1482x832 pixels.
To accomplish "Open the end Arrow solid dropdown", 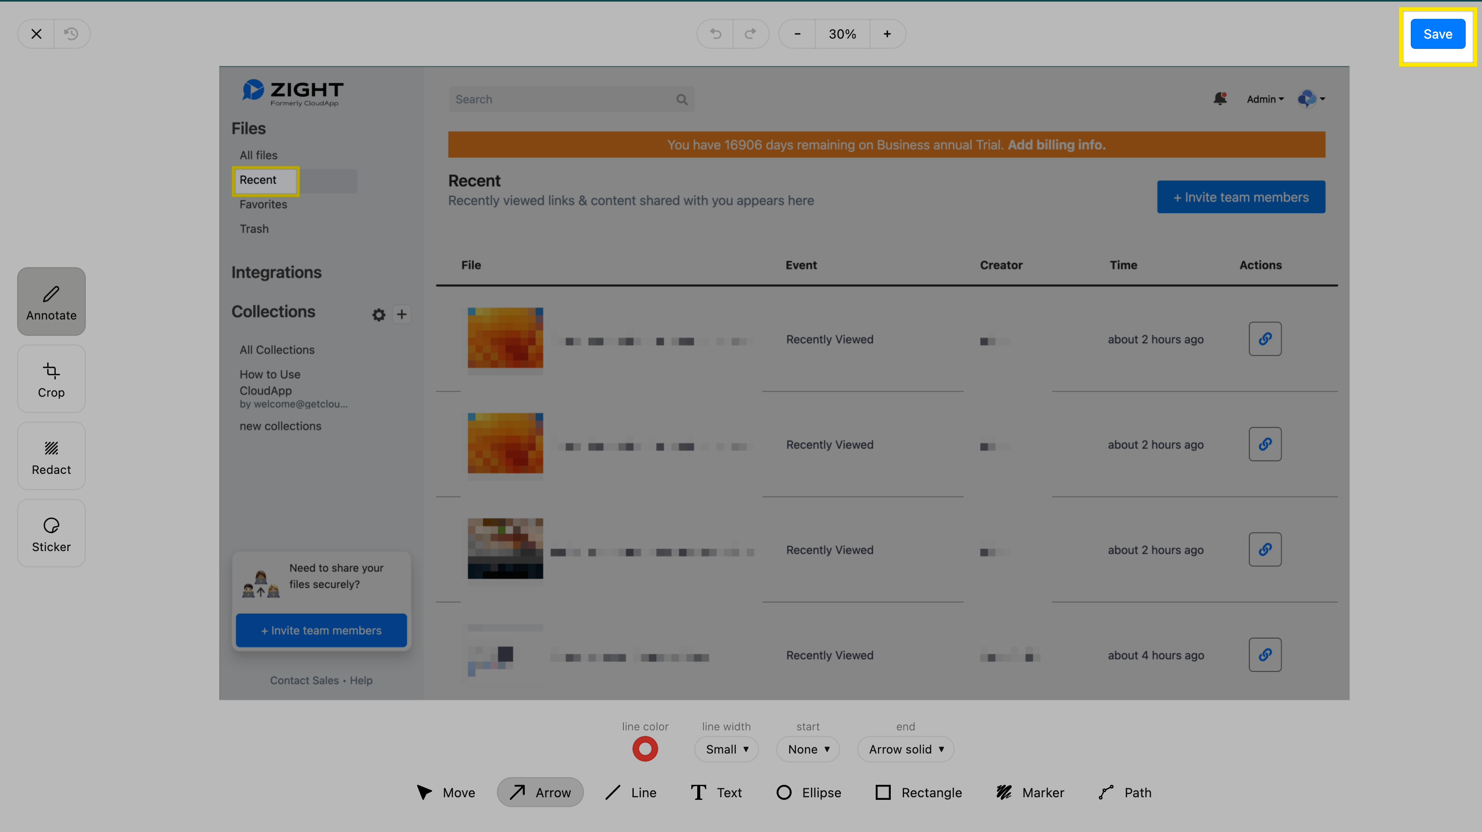I will tap(905, 749).
